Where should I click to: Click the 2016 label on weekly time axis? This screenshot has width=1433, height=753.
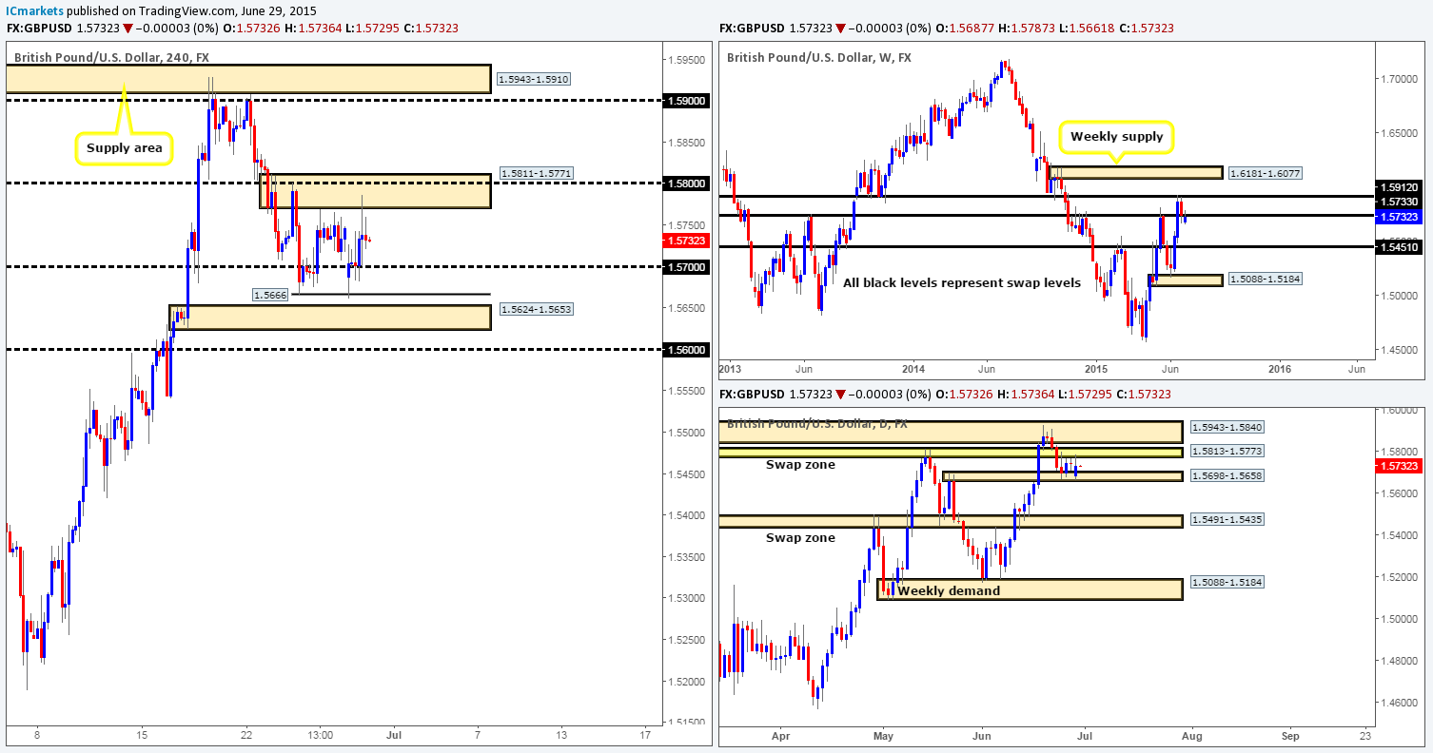tap(1280, 368)
